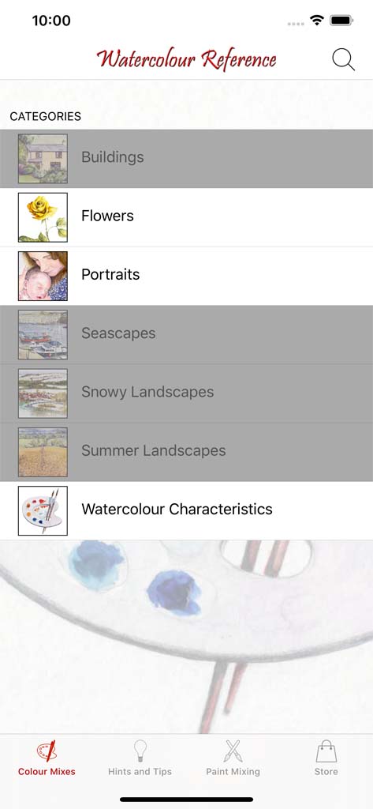Open the Store shopping bag icon
373x809 pixels.
coord(326,751)
